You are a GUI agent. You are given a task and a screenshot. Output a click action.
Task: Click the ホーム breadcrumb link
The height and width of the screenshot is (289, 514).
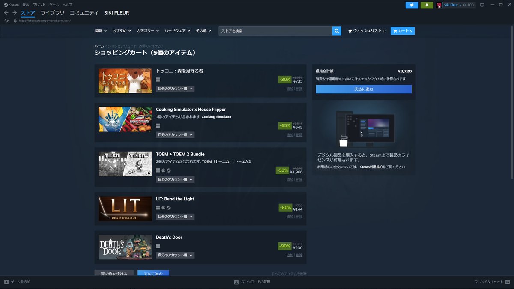(99, 46)
